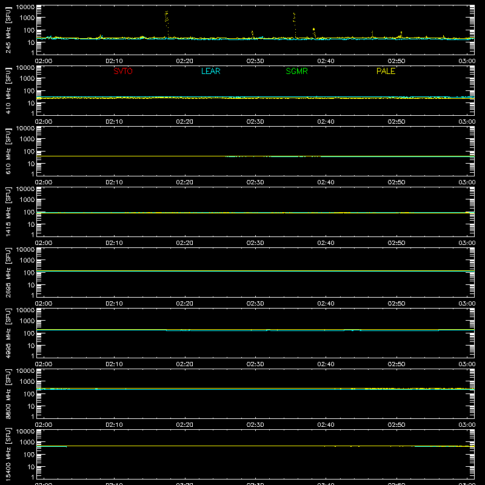This screenshot has height=485, width=485.
Task: Click the 100 flux label on the 15400 MHz axis
Action: (x=29, y=455)
